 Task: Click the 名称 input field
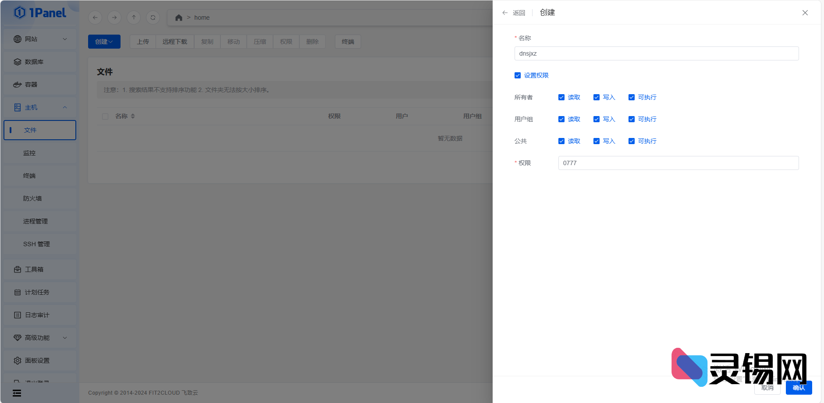click(656, 53)
